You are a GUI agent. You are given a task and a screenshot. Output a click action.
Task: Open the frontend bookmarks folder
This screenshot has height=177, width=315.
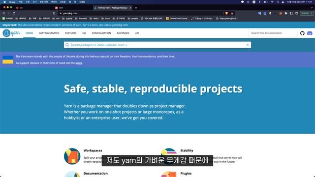pos(81,19)
